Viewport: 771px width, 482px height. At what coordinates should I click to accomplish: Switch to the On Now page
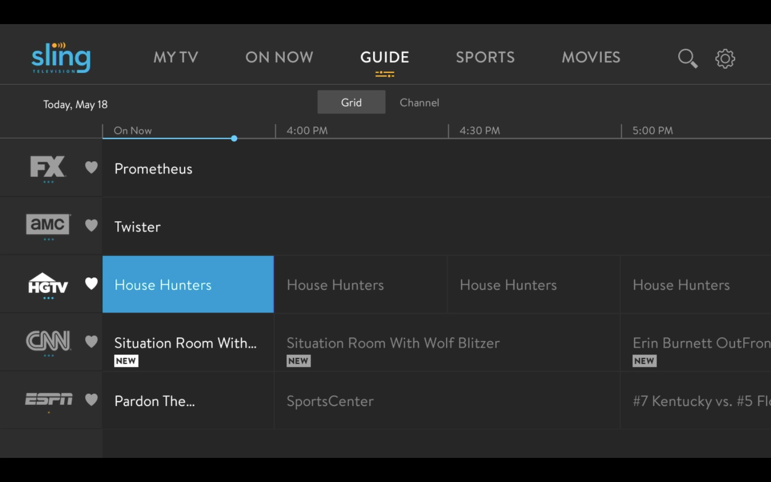(x=279, y=57)
